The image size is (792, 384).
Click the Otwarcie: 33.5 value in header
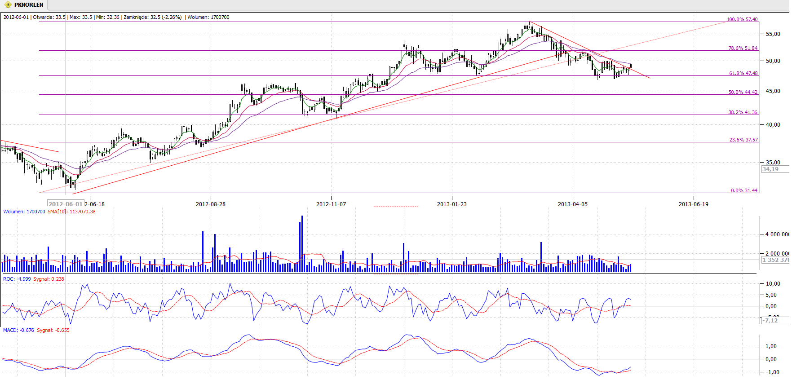tap(49, 17)
